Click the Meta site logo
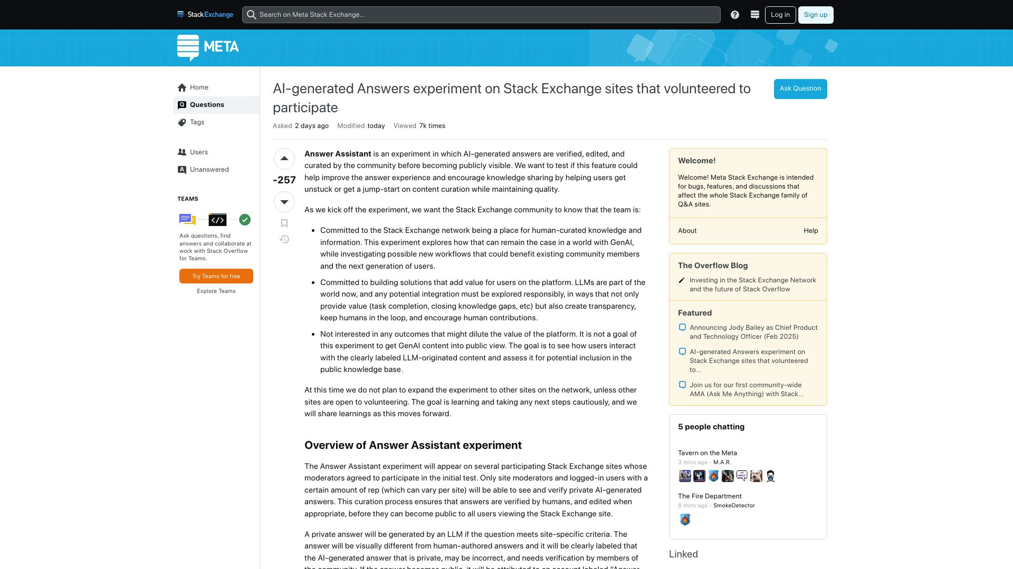 tap(208, 47)
